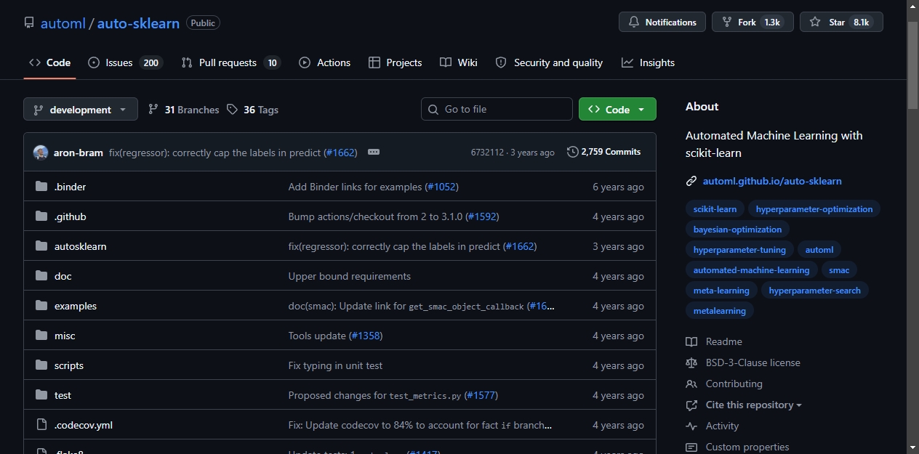Select the bayesian-optimization topic tag
This screenshot has height=454, width=919.
pos(737,230)
